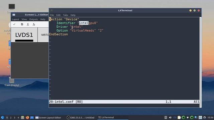Switch to Screen Layout Editor taskbar button
The height and width of the screenshot is (120, 214).
[x=48, y=118]
